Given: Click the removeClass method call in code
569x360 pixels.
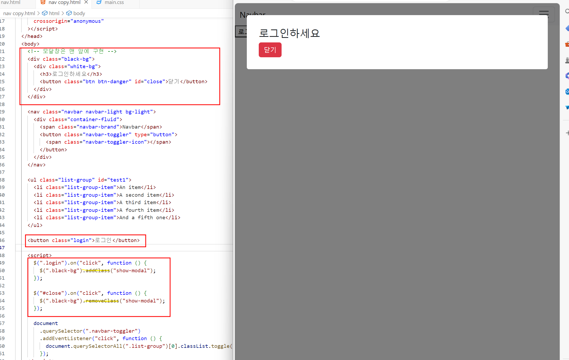Looking at the screenshot, I should (102, 301).
